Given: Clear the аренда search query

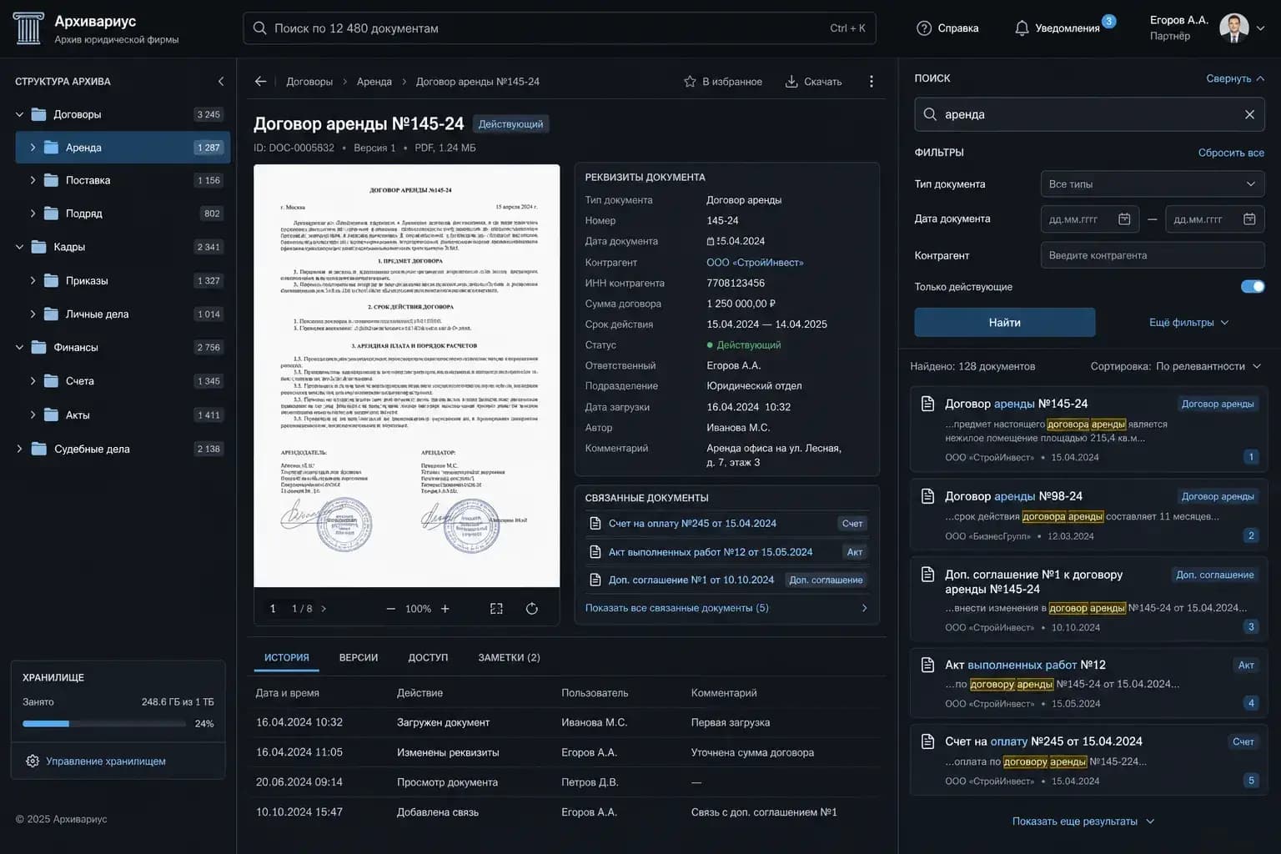Looking at the screenshot, I should click(1249, 114).
